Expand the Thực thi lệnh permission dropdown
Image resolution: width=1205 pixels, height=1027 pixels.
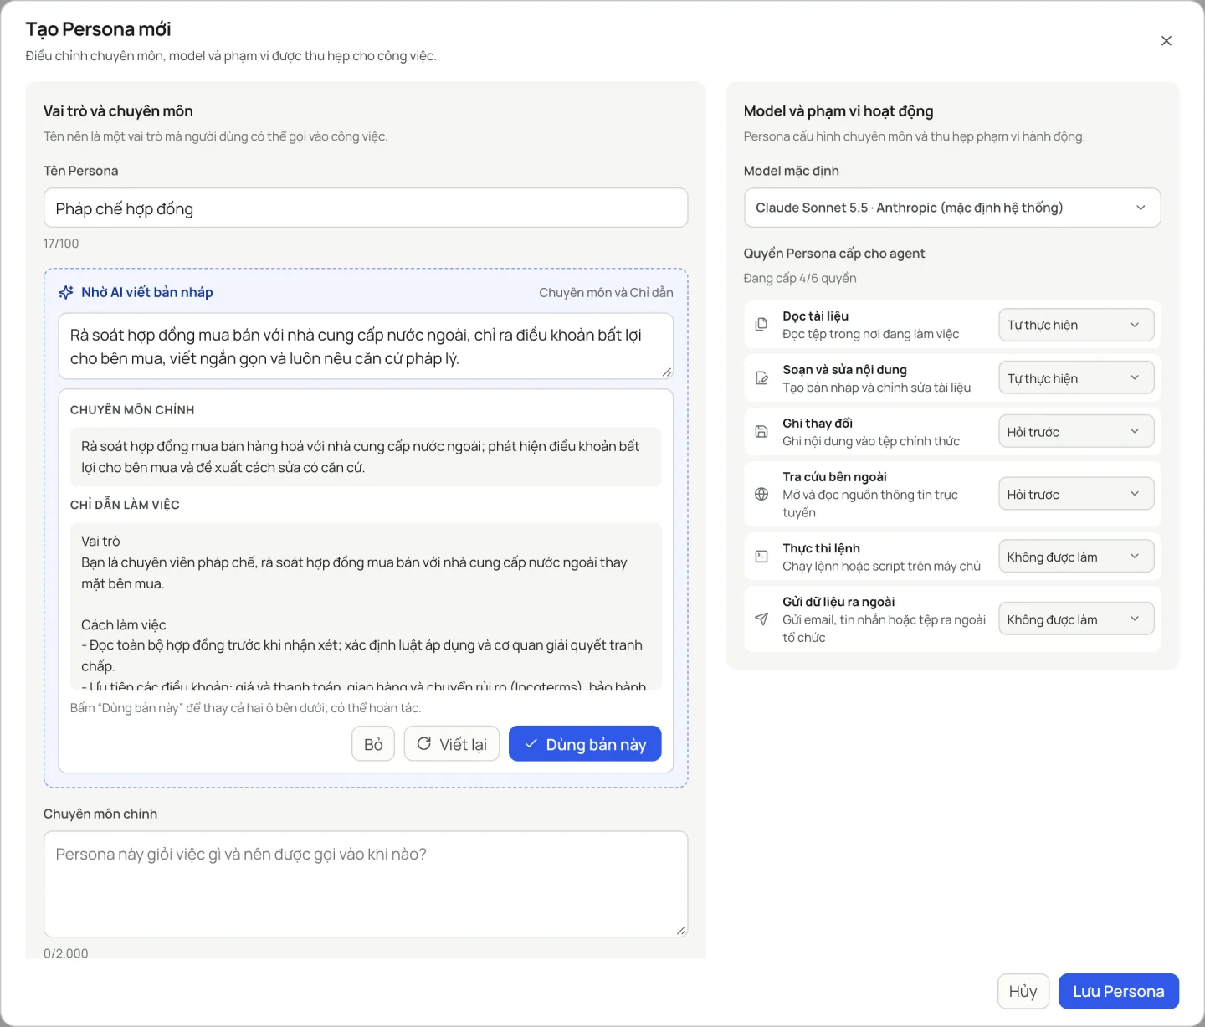coord(1076,557)
